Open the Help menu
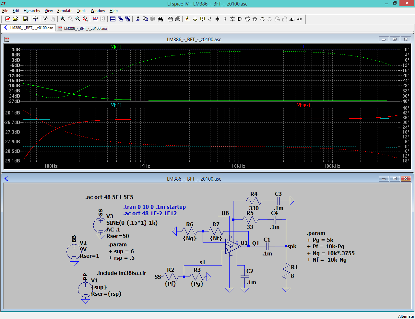Viewport: 415px width, 319px height. 113,11
